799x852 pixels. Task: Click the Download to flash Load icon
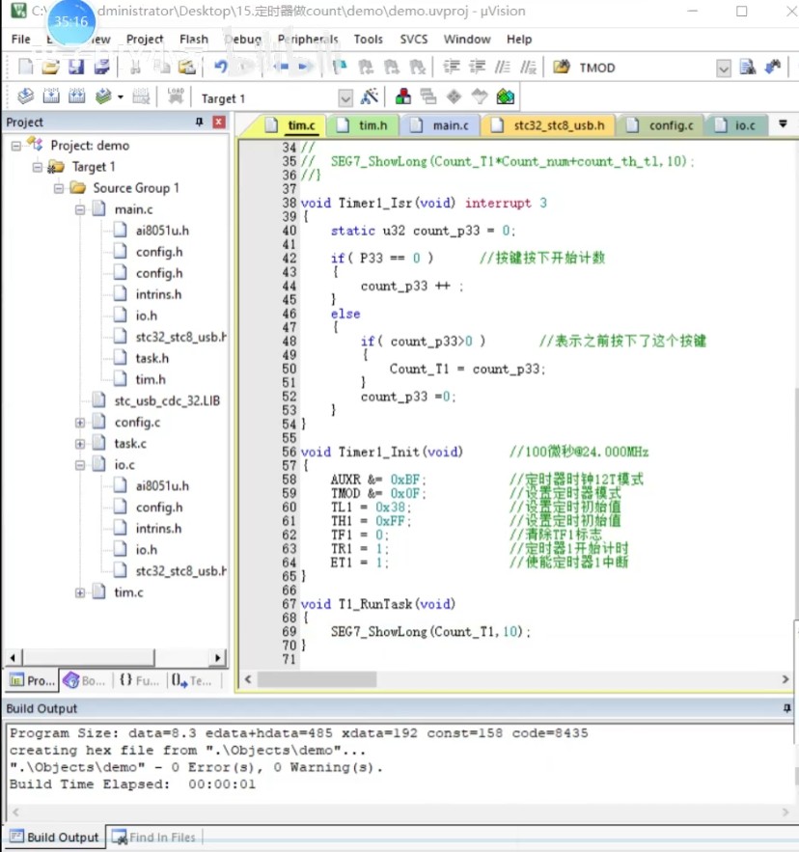click(x=175, y=97)
